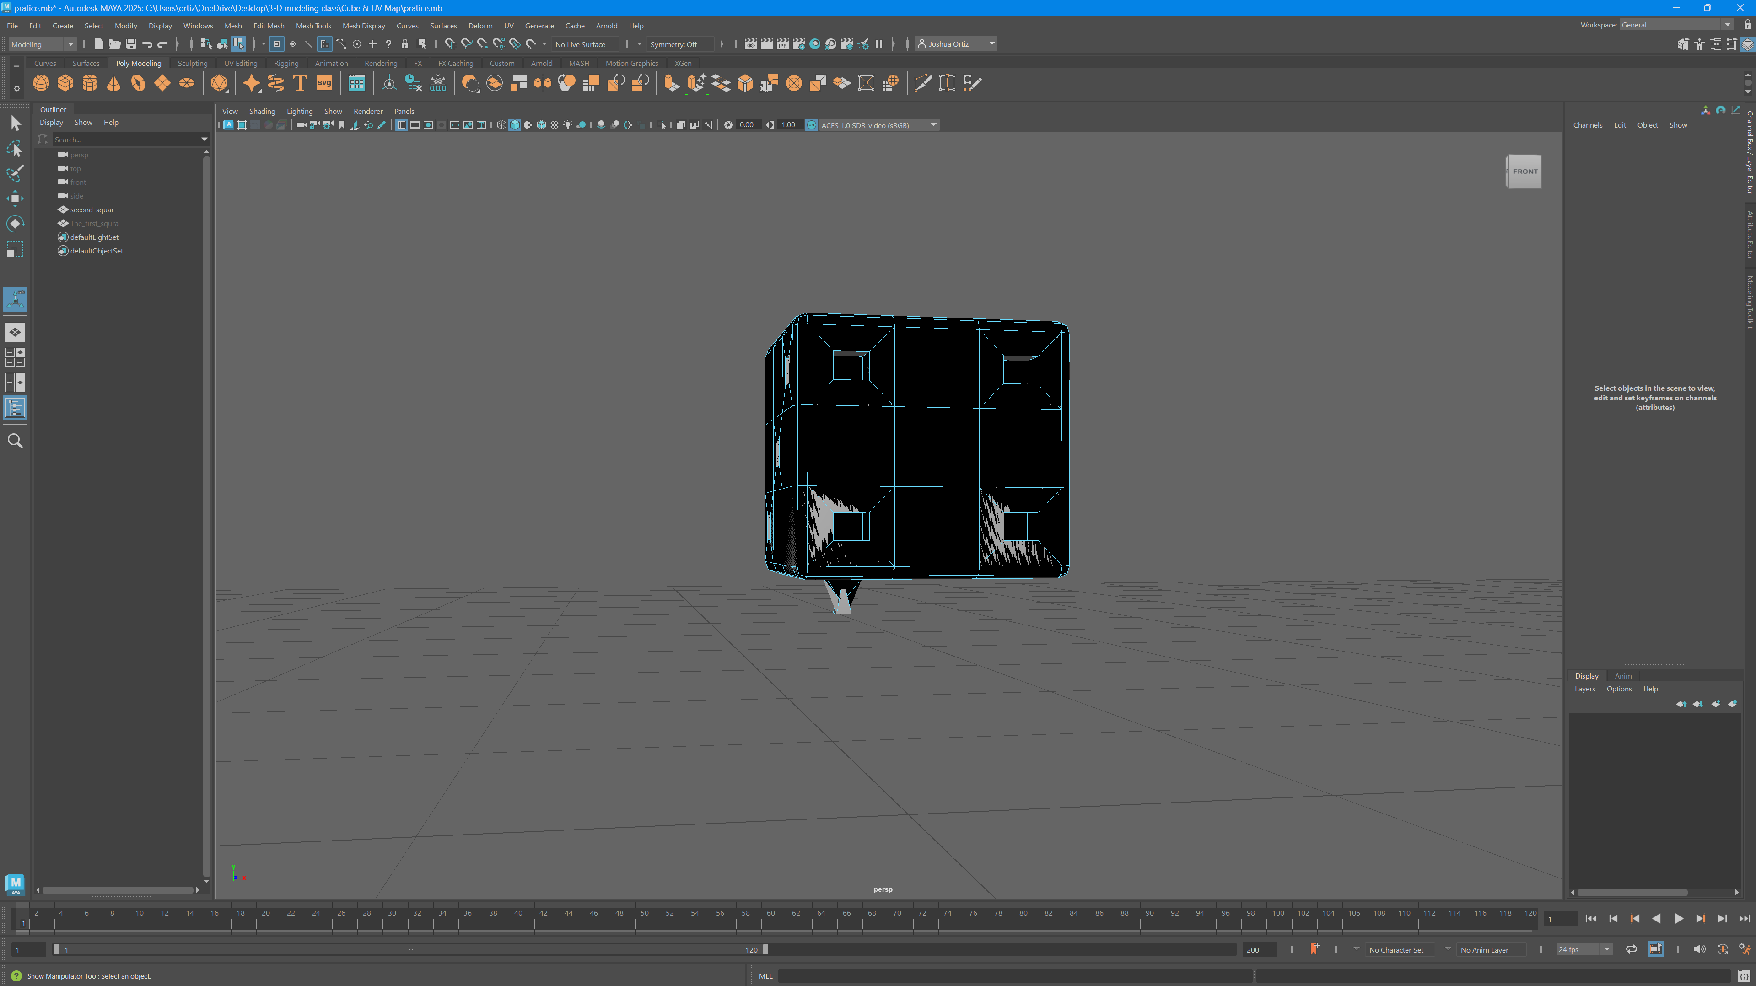Activate the Rotate tool in toolbox

click(x=14, y=224)
